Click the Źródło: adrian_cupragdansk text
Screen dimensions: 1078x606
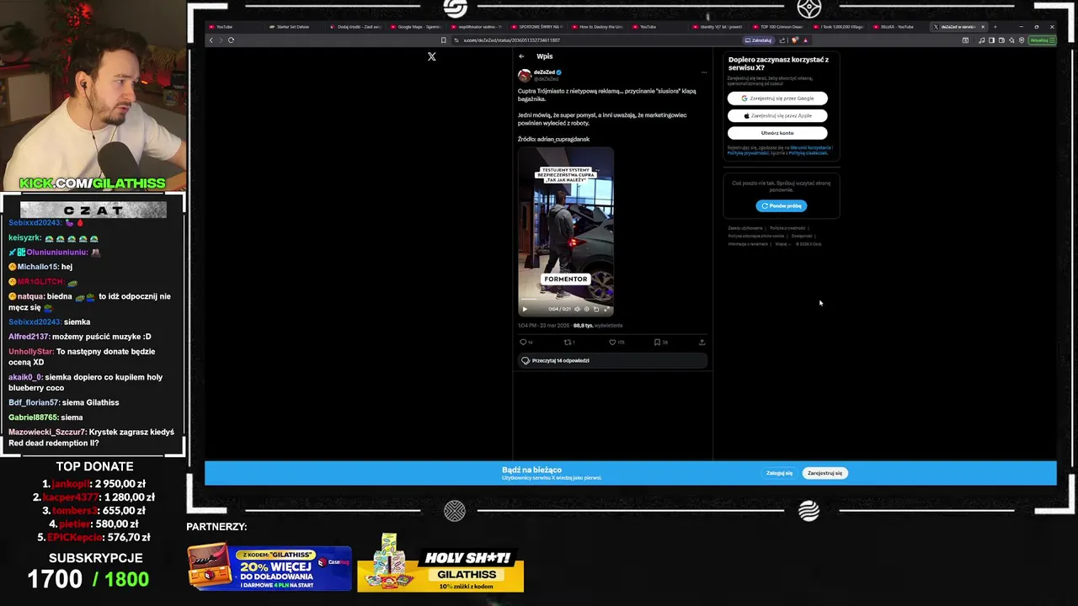pos(553,139)
